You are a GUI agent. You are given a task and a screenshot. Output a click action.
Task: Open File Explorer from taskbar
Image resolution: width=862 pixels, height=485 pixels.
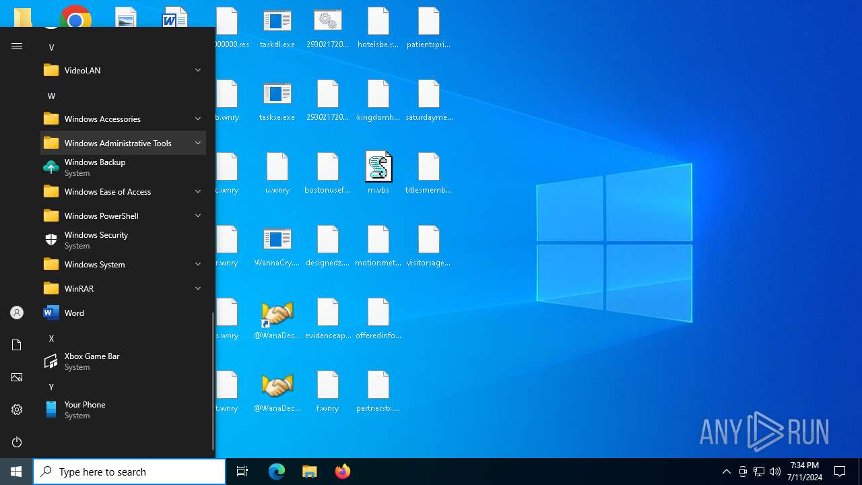310,472
